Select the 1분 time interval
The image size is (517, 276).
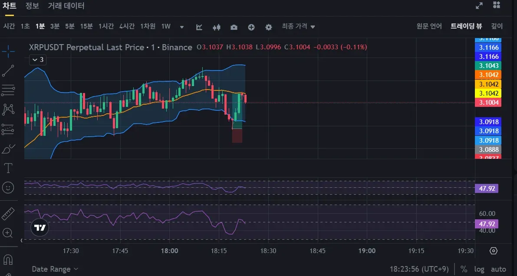tap(40, 26)
